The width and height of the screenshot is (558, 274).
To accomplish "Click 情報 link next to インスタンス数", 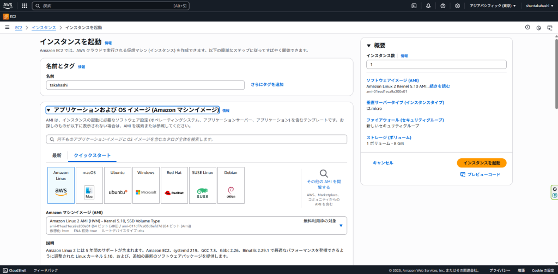I will (404, 56).
